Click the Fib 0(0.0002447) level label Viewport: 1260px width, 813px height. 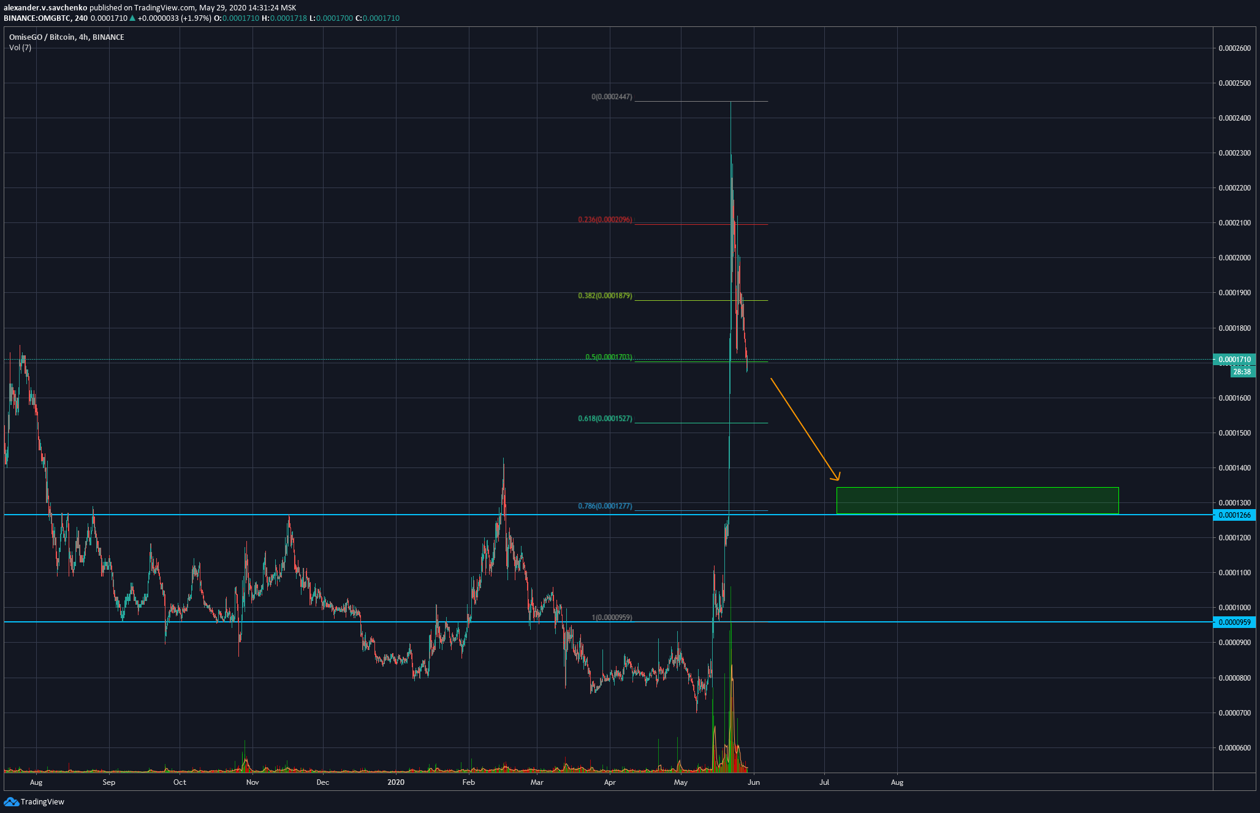(x=612, y=97)
